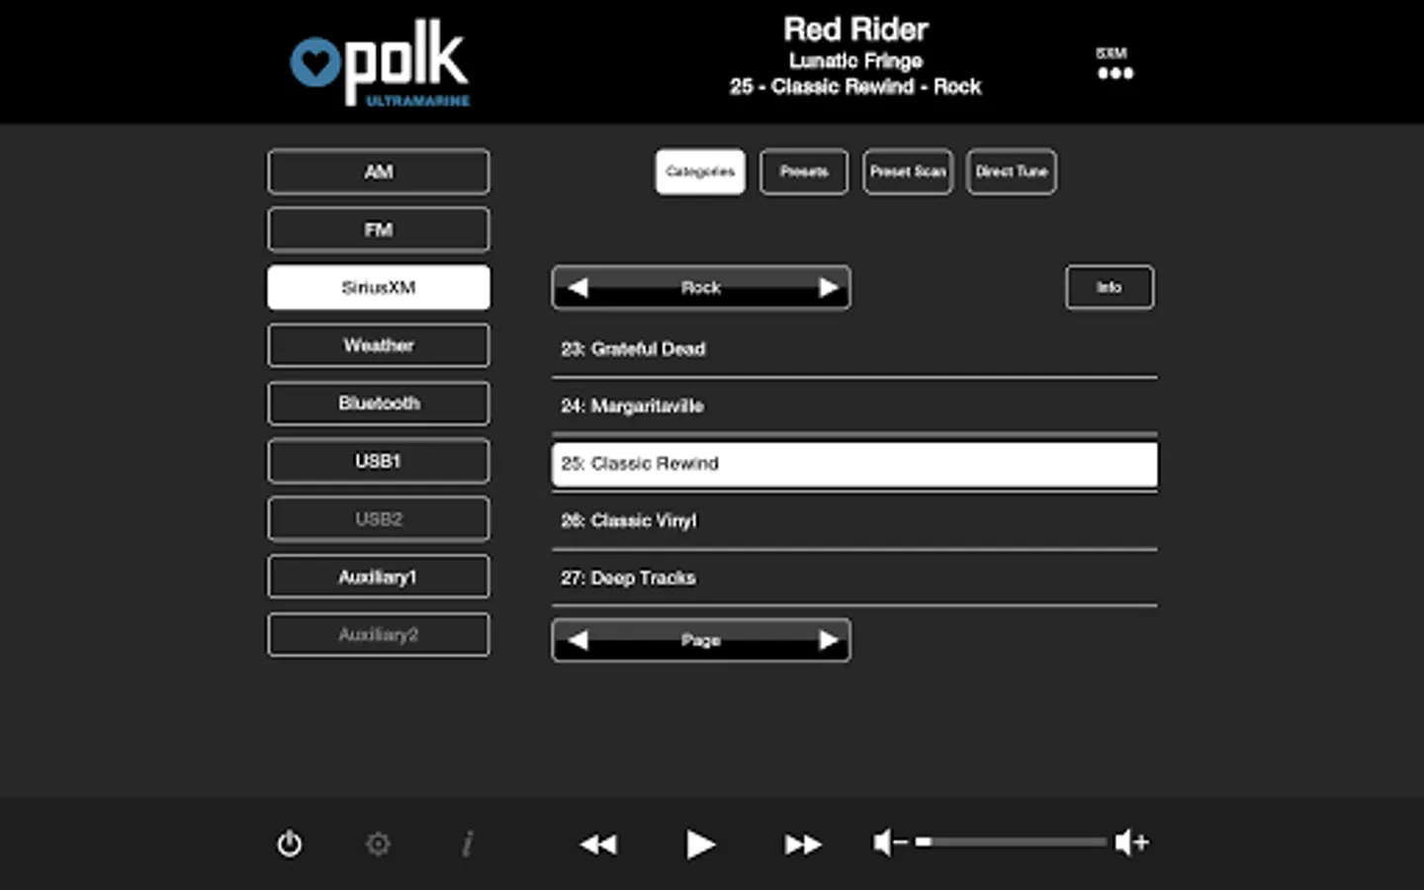Image resolution: width=1424 pixels, height=890 pixels.
Task: Select 25: Classic Rewind channel
Action: click(x=854, y=464)
